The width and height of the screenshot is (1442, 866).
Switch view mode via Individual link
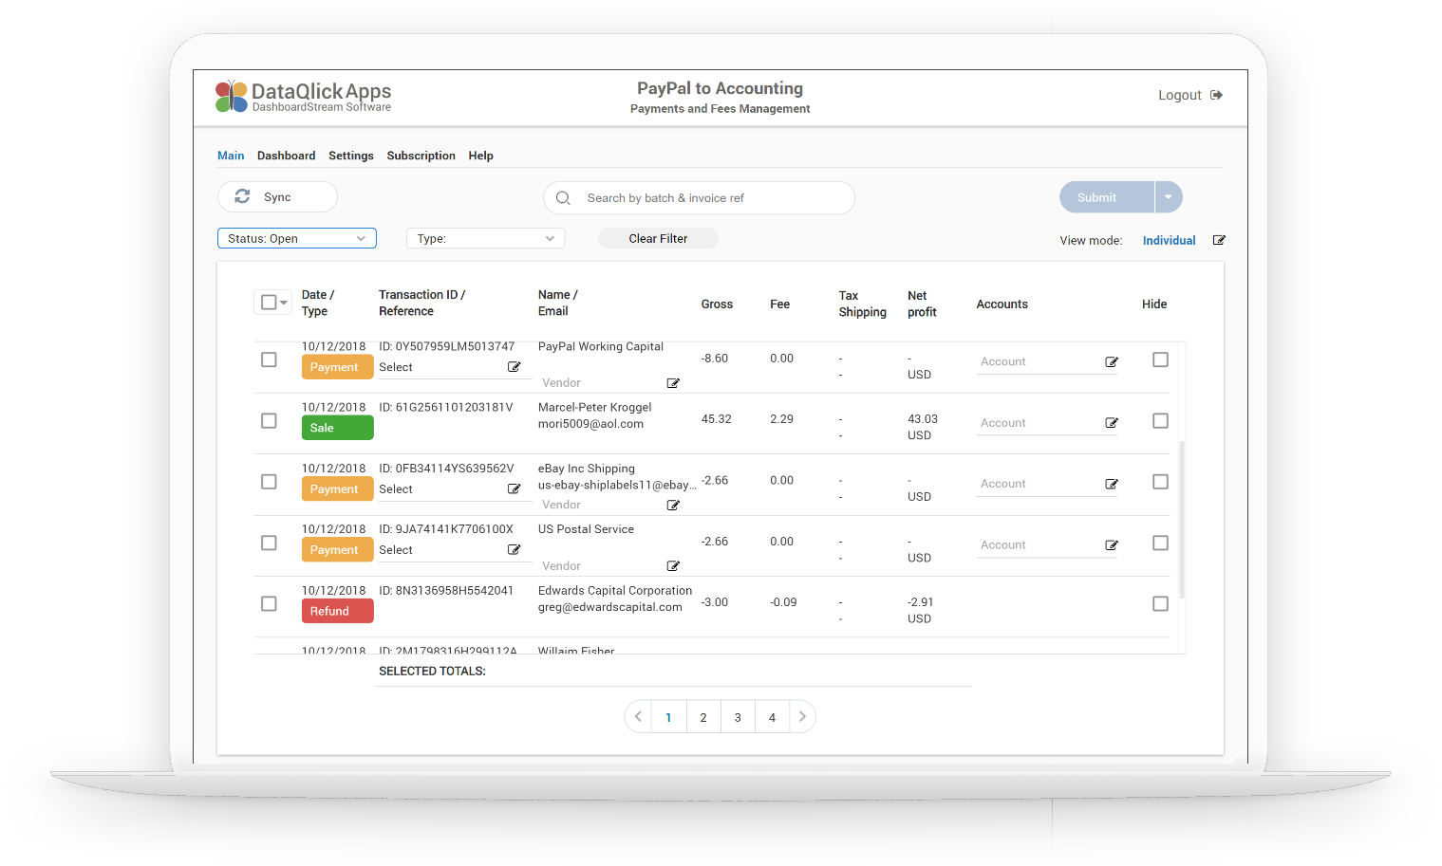1169,240
